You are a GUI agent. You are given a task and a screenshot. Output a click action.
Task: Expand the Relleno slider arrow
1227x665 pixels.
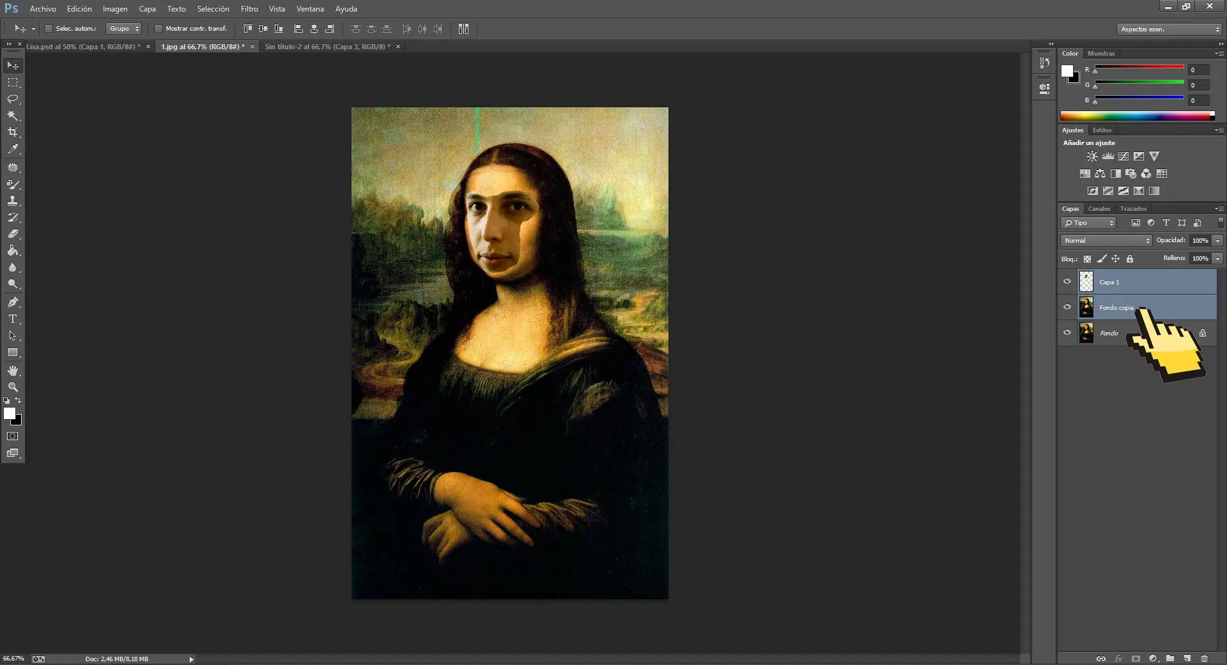coord(1218,259)
